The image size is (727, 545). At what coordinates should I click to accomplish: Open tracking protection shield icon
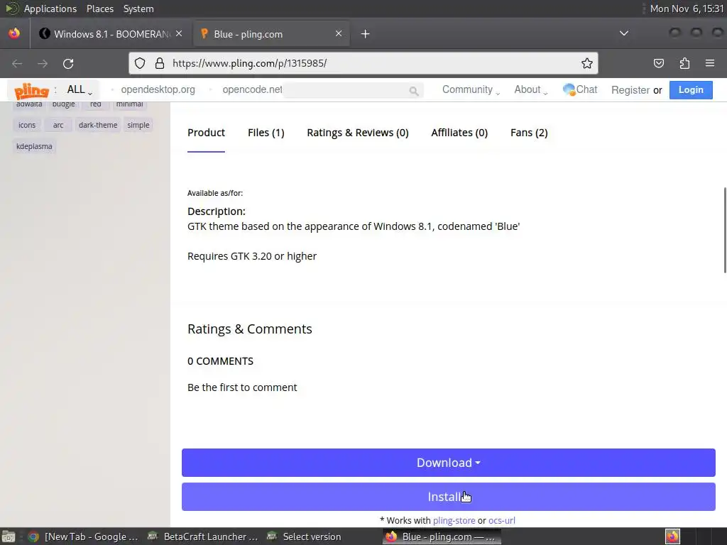140,63
